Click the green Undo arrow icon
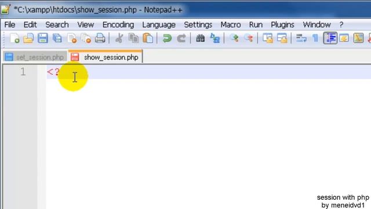The image size is (371, 209). coord(167,38)
